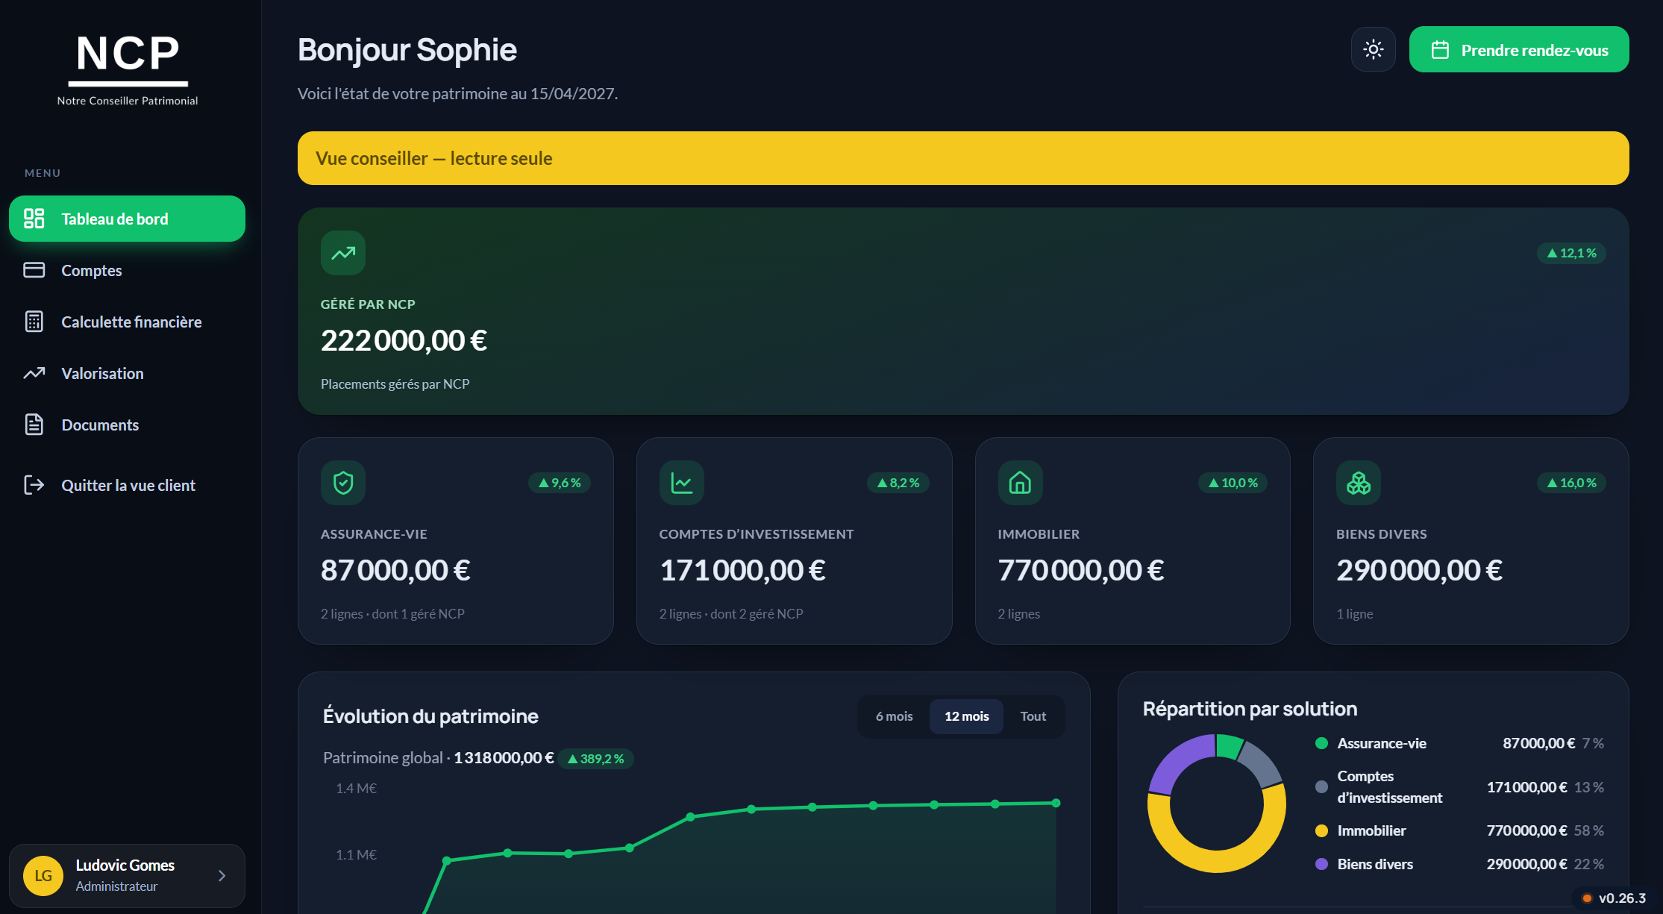Switch chart range to 12 mois
This screenshot has width=1663, height=914.
[x=966, y=716]
